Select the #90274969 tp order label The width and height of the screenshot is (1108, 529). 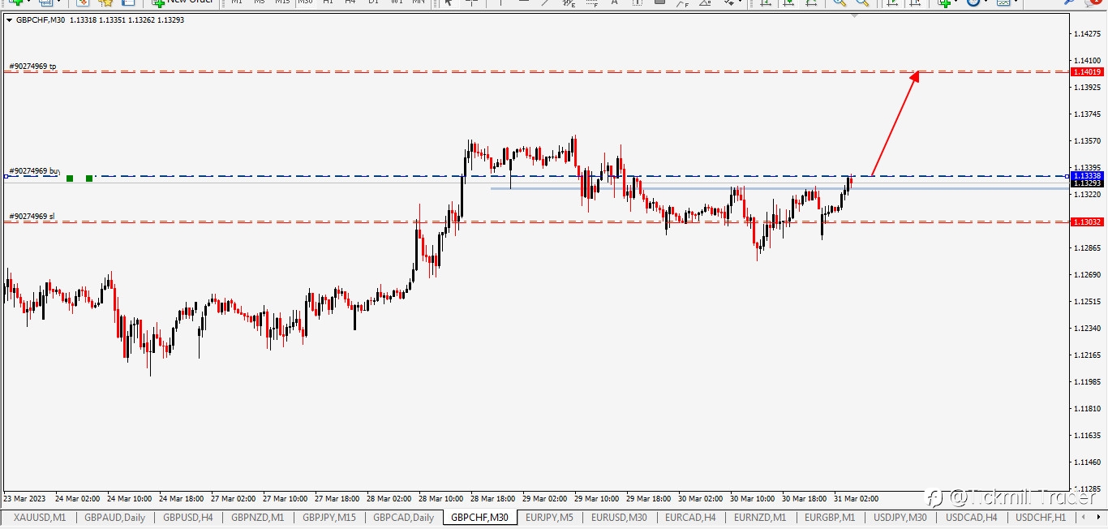[x=32, y=67]
